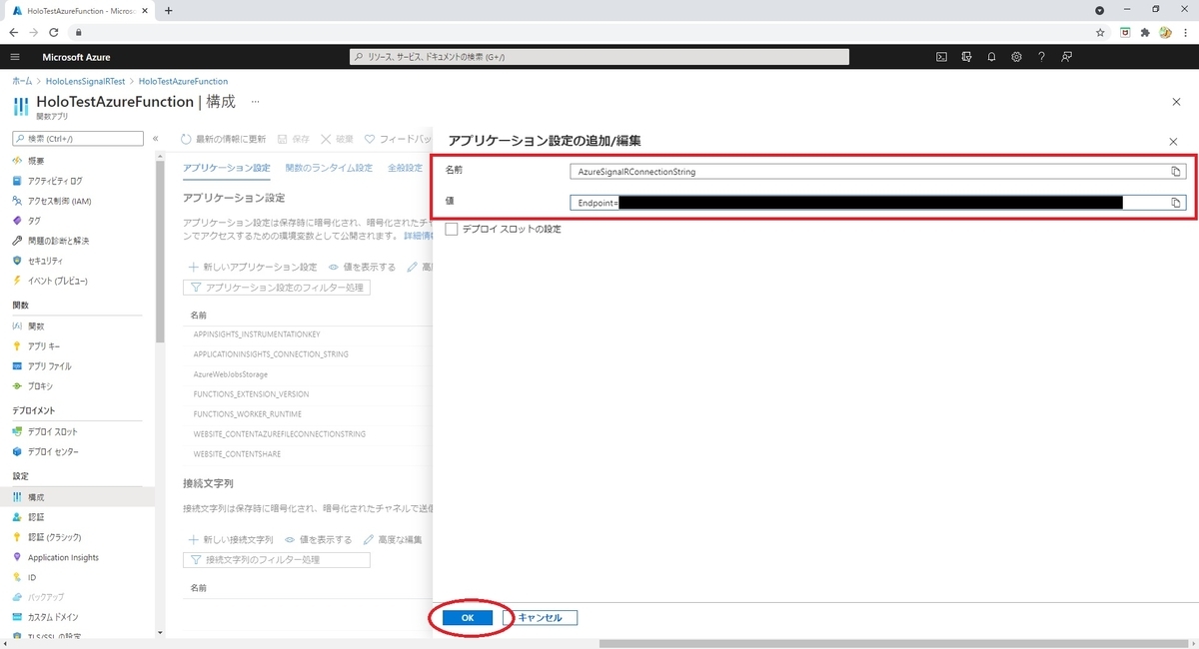Go to HoloLensSignalRTest in the breadcrumb

click(x=86, y=81)
